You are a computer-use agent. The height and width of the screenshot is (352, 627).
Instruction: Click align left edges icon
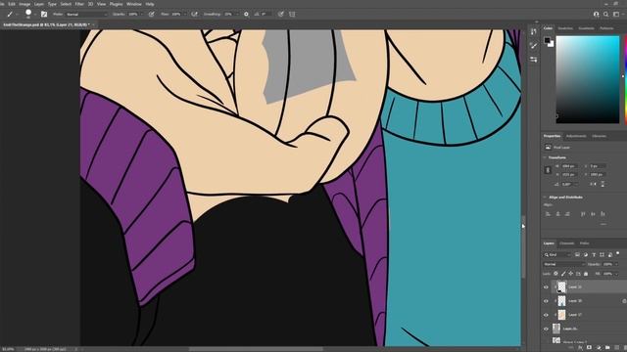[549, 214]
